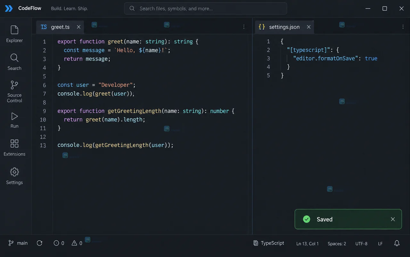This screenshot has width=410, height=257.
Task: Click the true value in settings.json
Action: click(371, 58)
